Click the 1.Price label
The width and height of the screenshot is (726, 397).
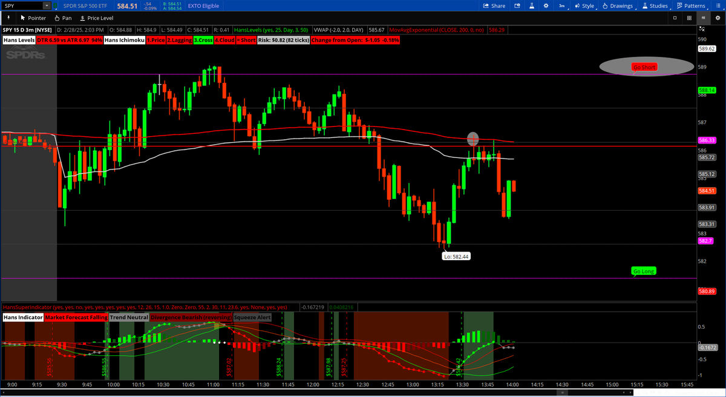[x=155, y=40]
